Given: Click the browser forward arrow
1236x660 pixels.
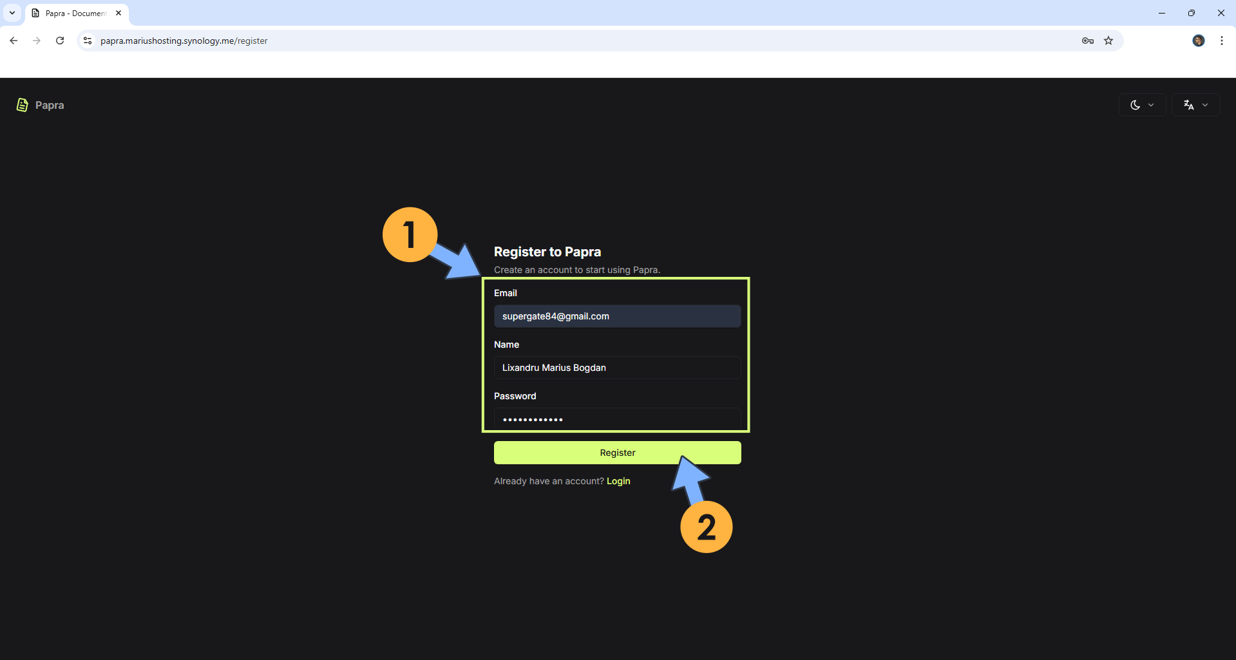Looking at the screenshot, I should [37, 41].
